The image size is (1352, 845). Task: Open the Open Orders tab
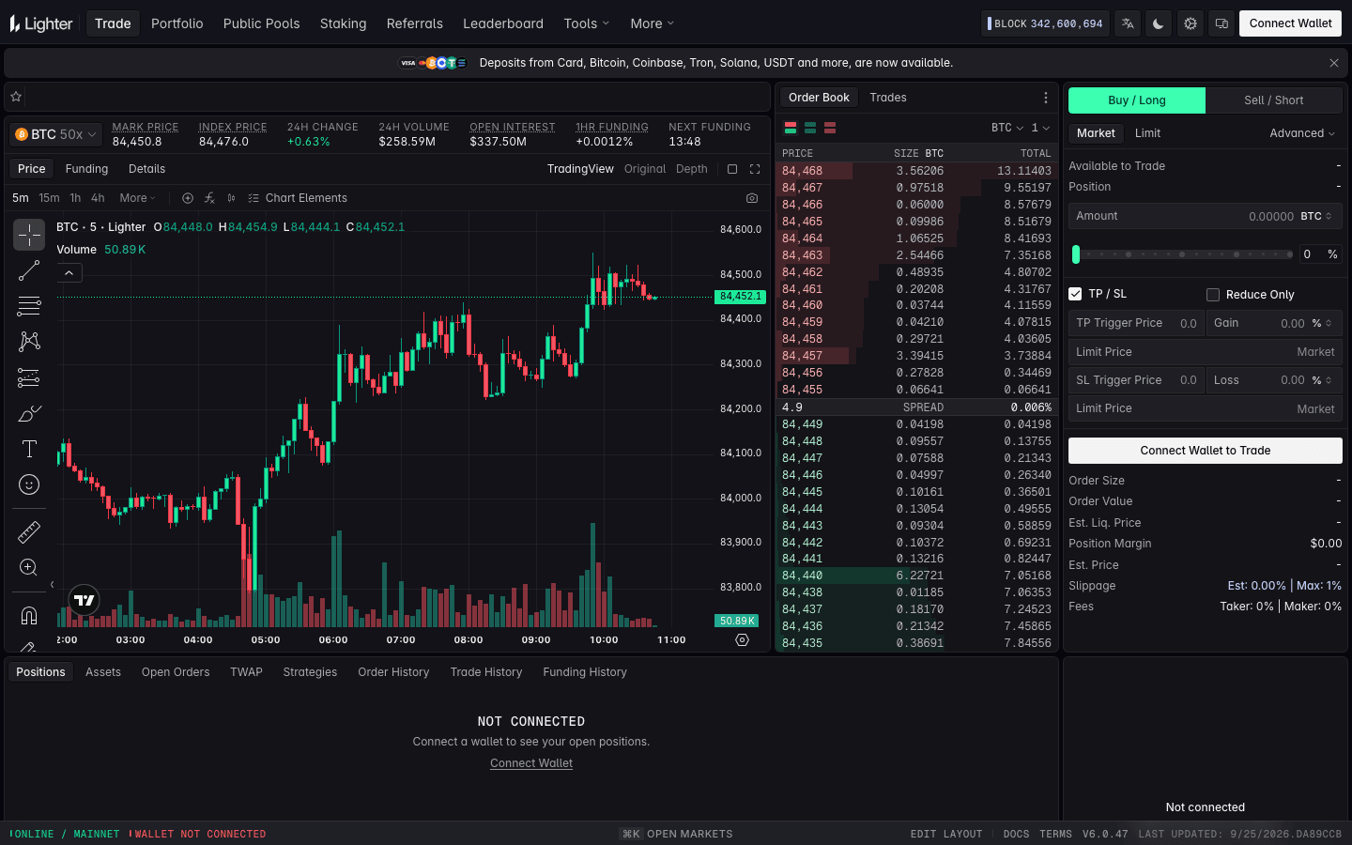176,672
